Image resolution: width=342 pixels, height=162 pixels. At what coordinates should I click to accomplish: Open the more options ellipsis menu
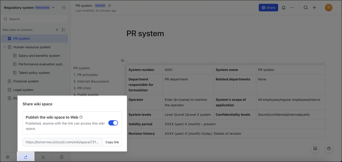(292, 8)
